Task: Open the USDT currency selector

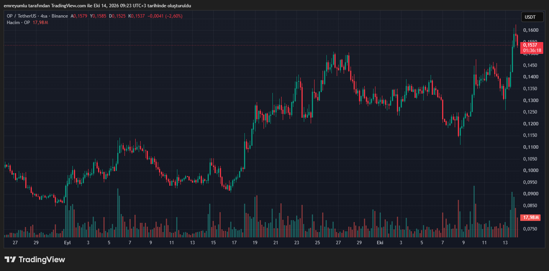Action: point(533,17)
